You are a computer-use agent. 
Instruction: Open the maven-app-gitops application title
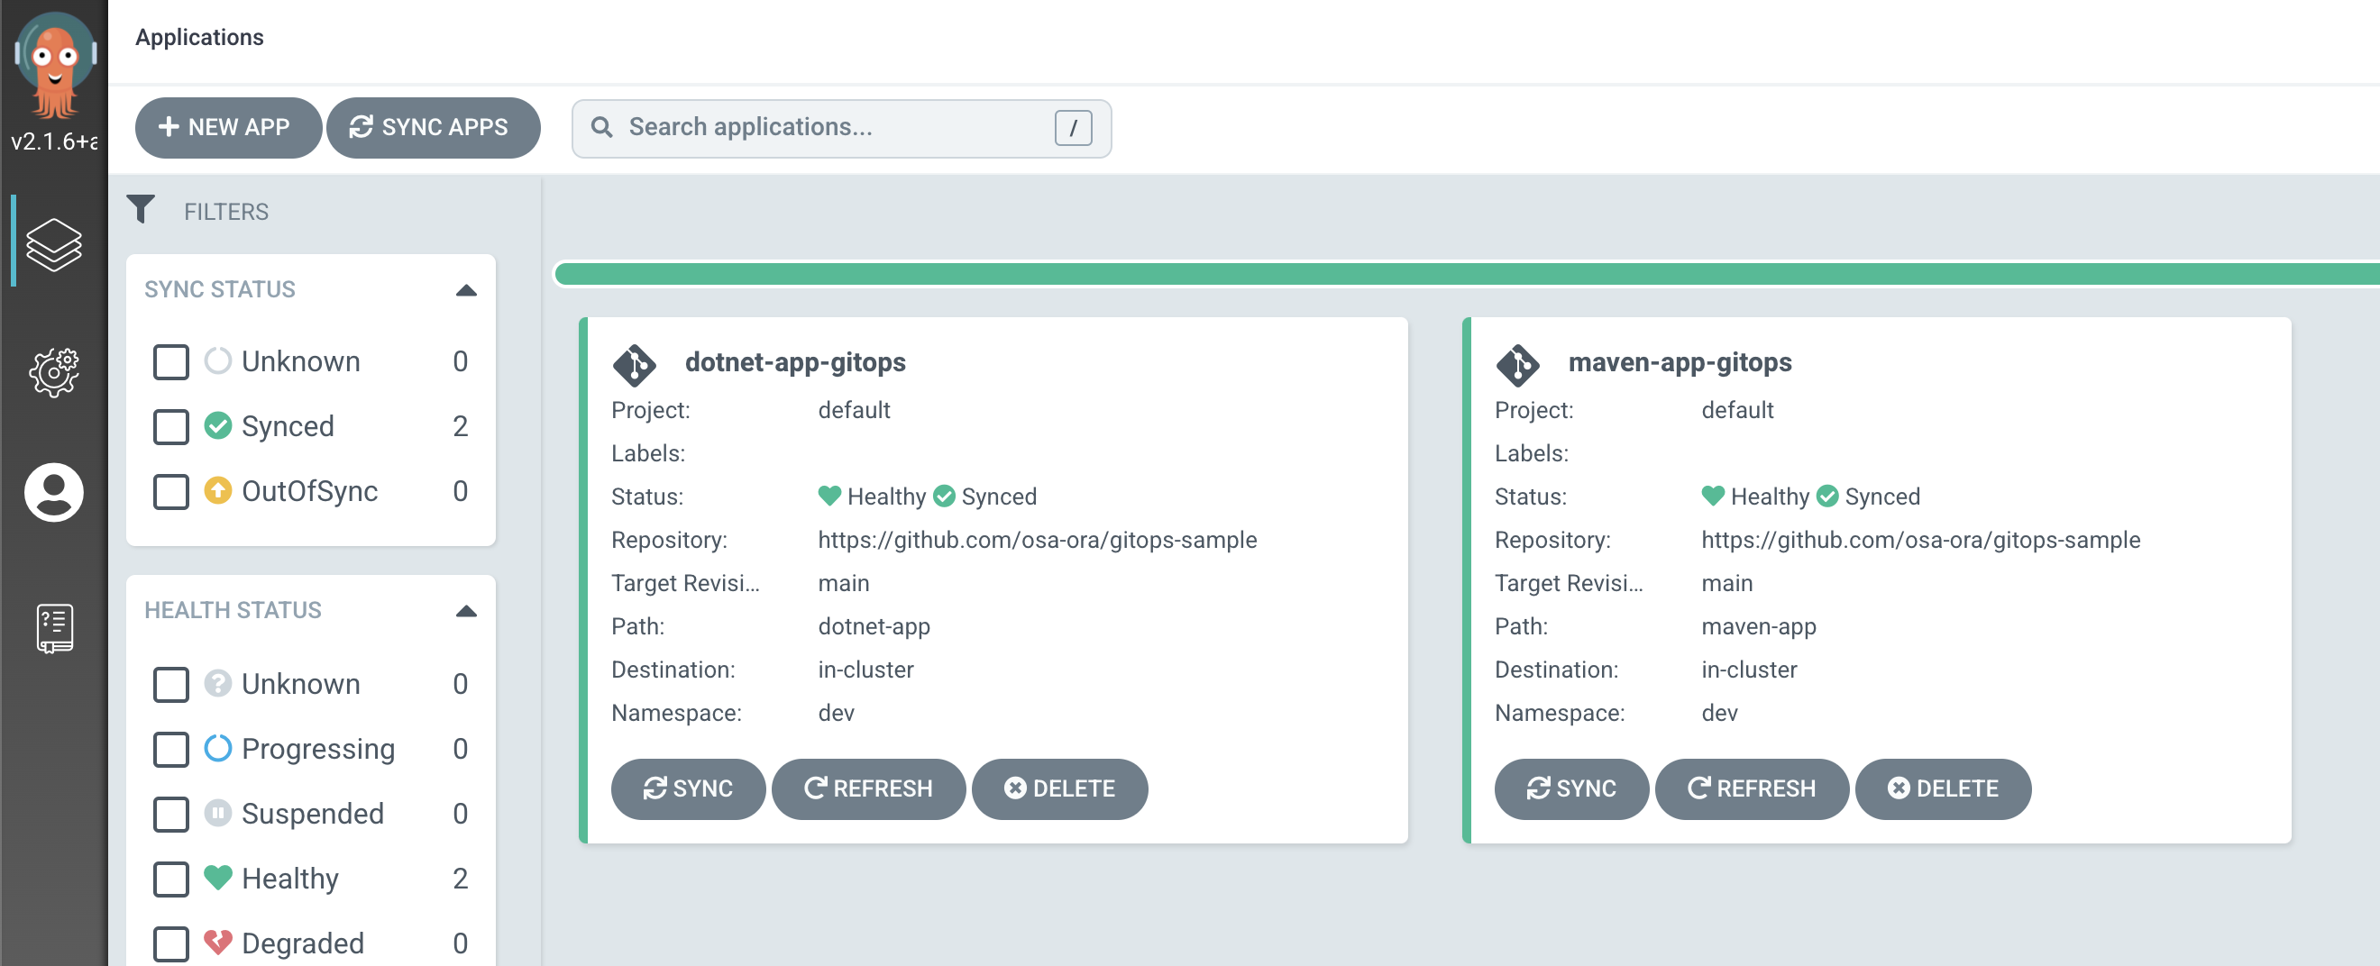pos(1680,362)
